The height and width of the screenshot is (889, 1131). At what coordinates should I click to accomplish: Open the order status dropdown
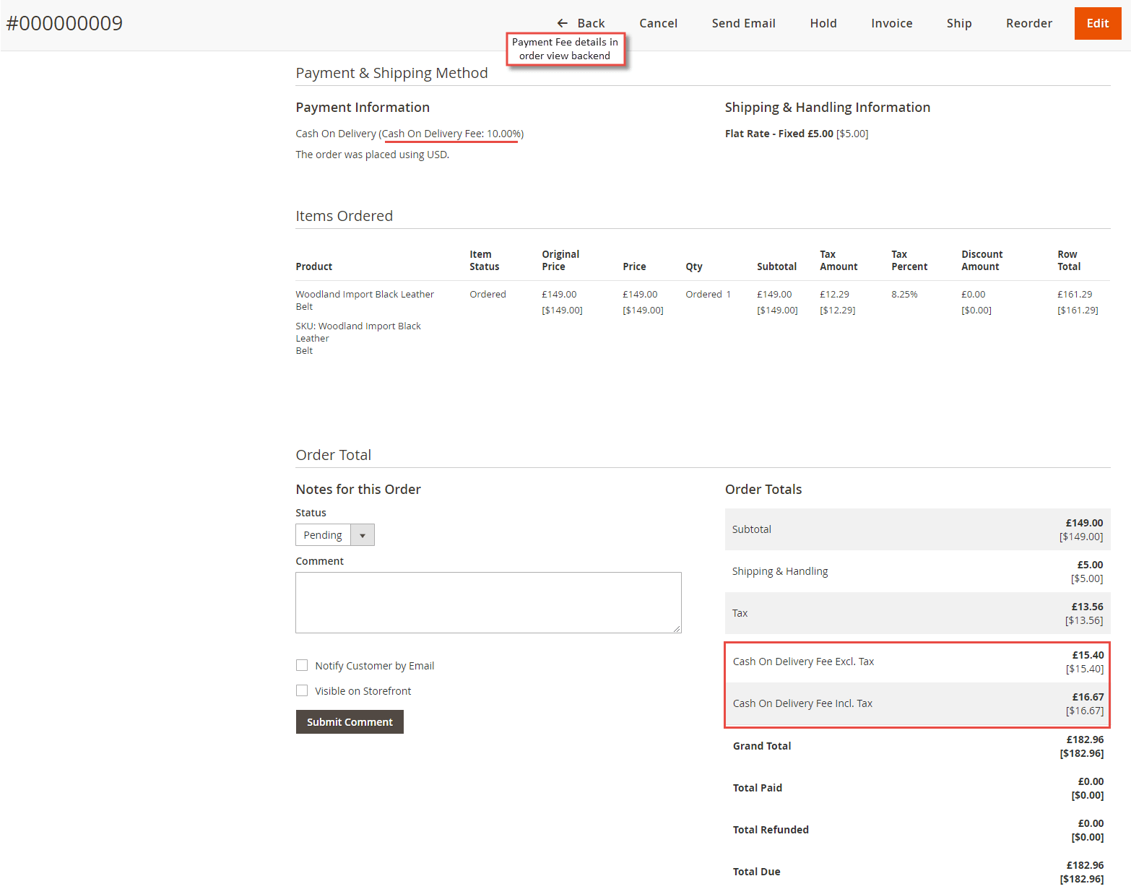coord(334,534)
